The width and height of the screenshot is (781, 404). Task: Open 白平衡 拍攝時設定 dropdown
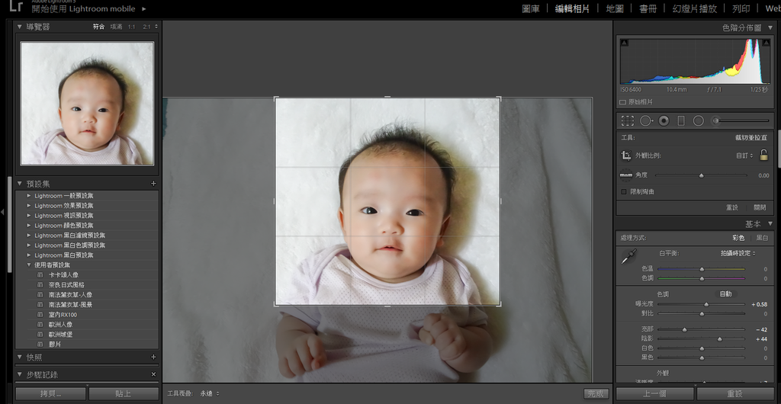tap(738, 253)
